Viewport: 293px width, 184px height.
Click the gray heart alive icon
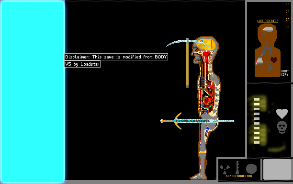282,113
